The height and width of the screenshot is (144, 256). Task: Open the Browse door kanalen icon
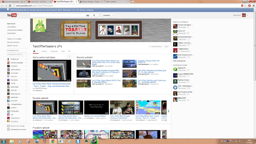(8, 126)
